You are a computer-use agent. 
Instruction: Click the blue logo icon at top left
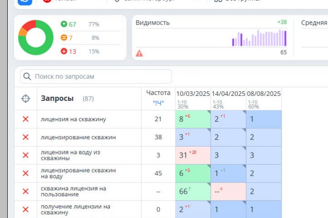pos(25,2)
